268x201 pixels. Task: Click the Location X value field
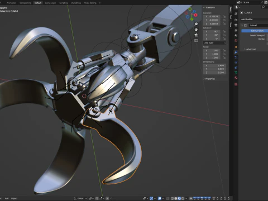[x=212, y=17]
